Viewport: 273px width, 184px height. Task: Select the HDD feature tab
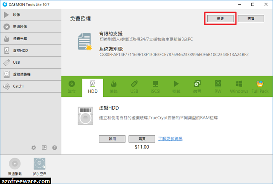(93, 88)
